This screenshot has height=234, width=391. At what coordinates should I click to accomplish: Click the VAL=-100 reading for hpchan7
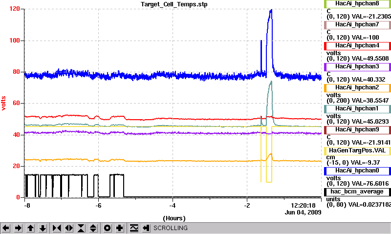(x=365, y=38)
